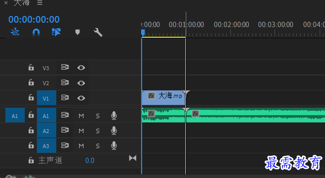This screenshot has width=325, height=178.
Task: Solo audio track A2
Action: click(x=97, y=131)
